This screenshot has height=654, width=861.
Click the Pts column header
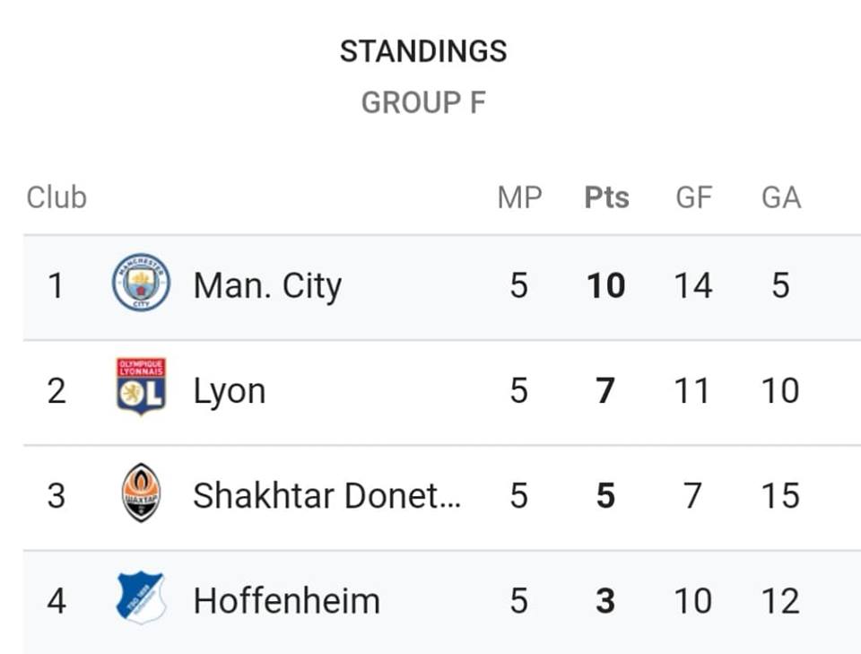click(607, 197)
